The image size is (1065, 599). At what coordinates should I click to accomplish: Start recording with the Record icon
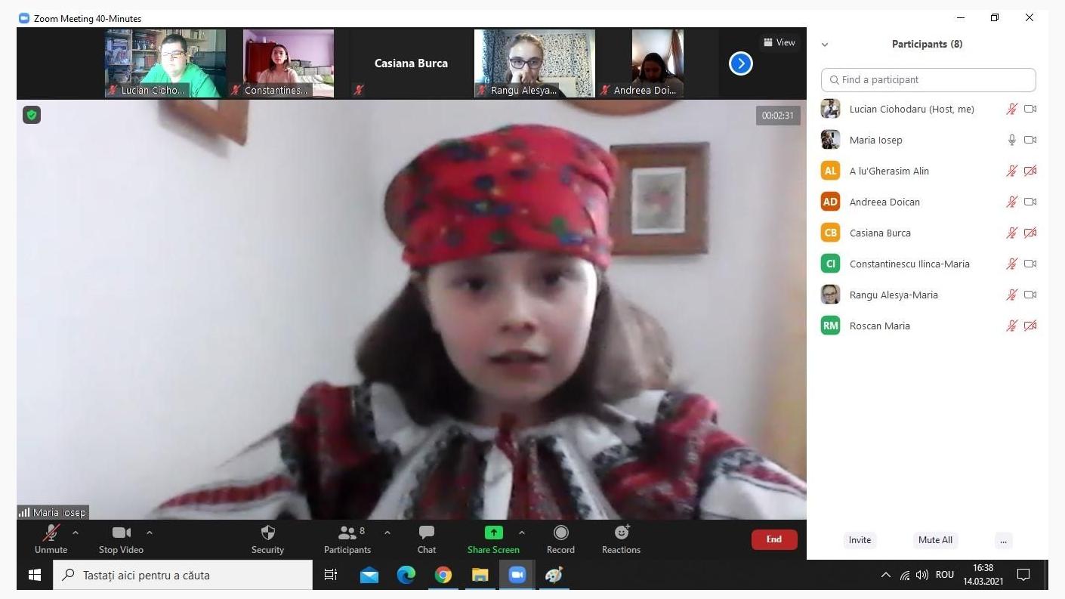click(560, 533)
